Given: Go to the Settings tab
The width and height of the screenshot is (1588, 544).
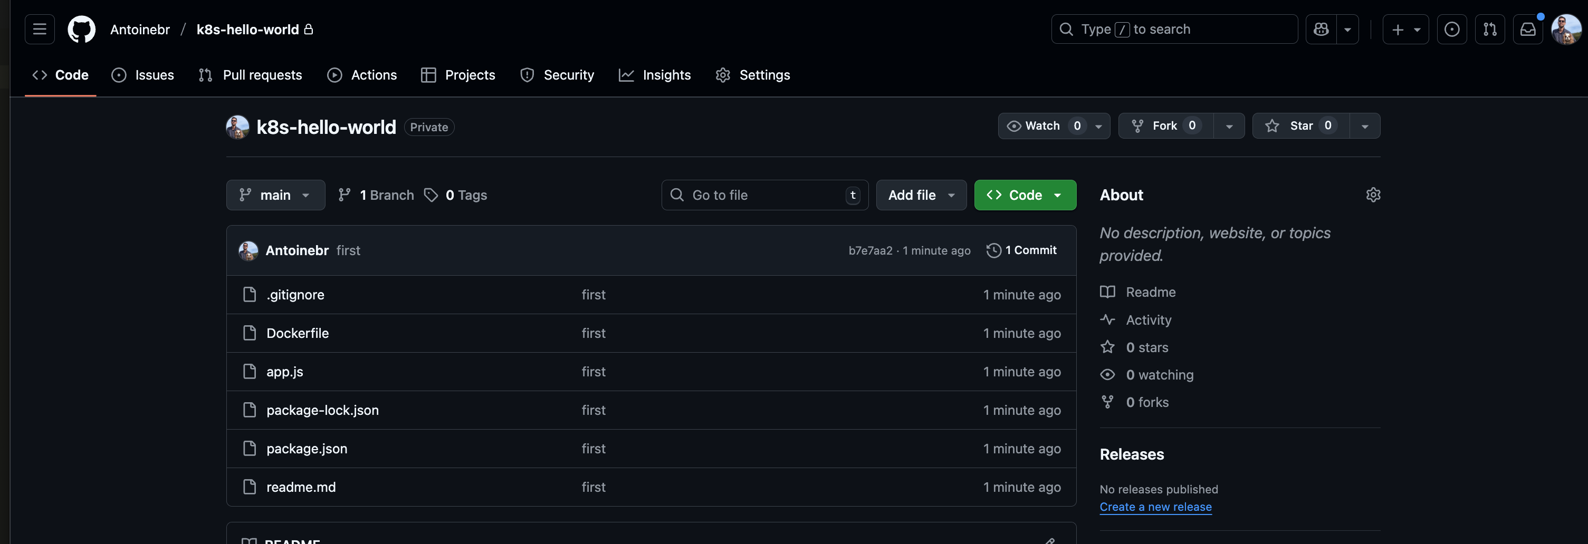Looking at the screenshot, I should click(753, 74).
